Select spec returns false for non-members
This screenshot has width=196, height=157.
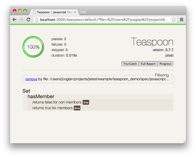(57, 102)
